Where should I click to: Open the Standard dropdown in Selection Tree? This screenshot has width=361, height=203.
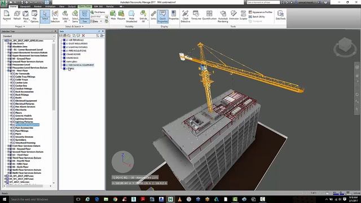click(29, 36)
